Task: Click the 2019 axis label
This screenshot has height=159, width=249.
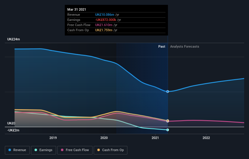Action: [x=53, y=138]
